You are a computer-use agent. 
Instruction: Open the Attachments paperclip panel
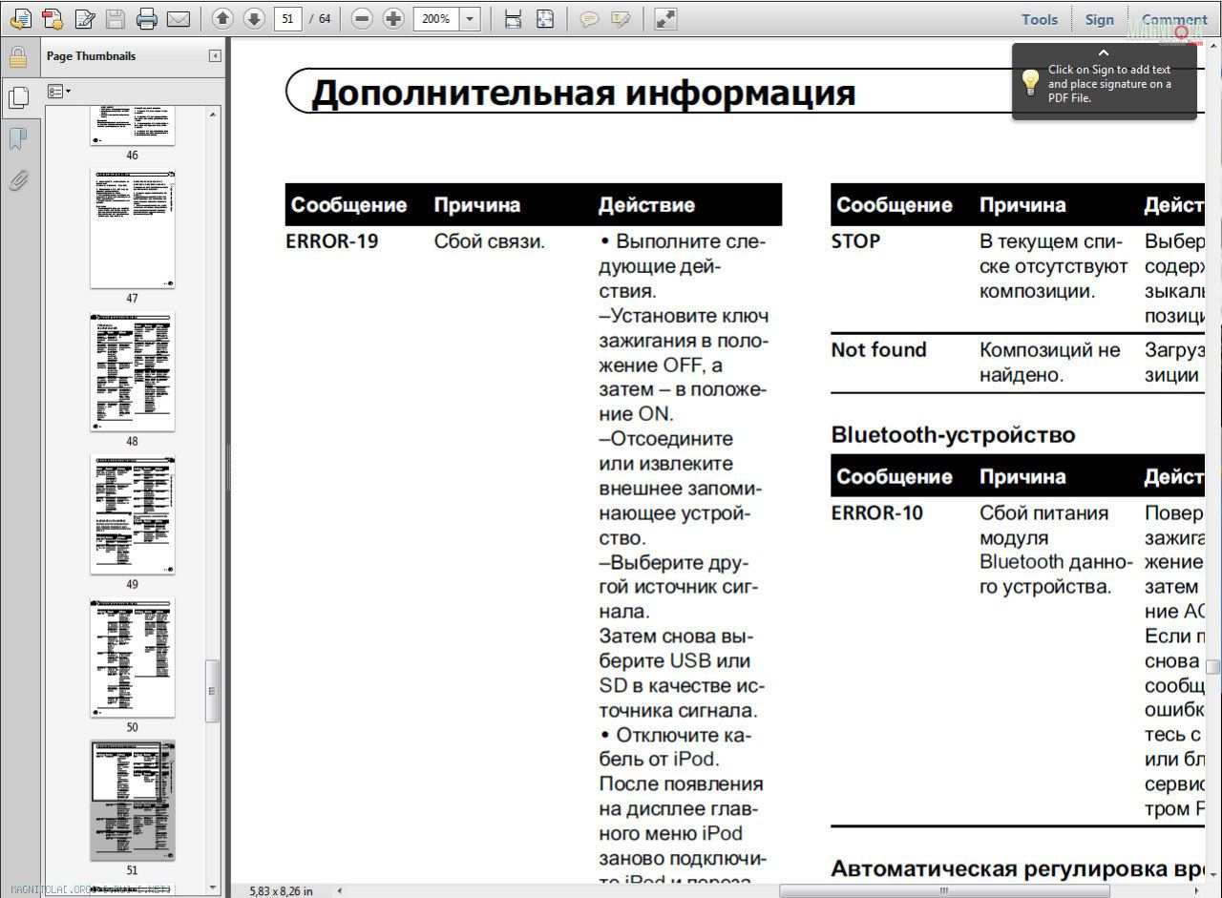tap(18, 179)
